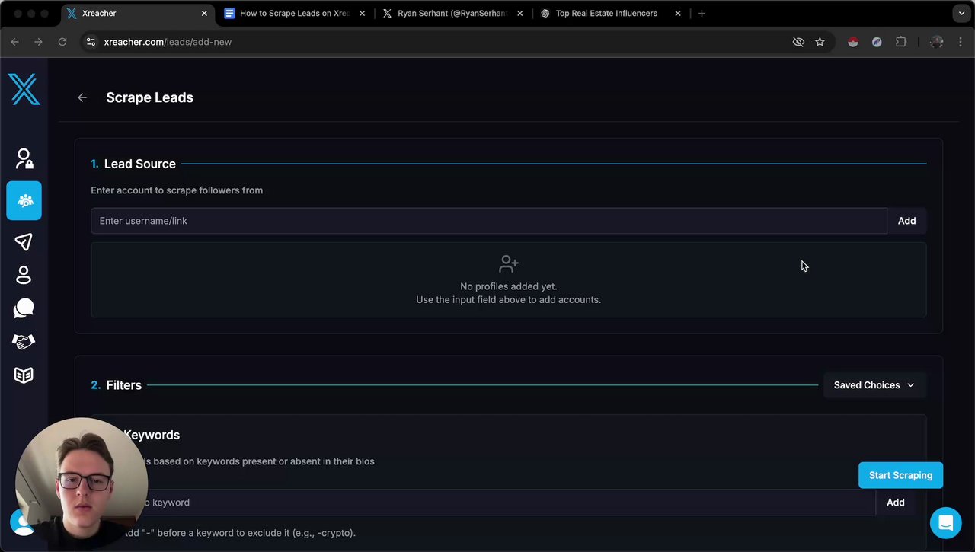Open the support chat bubble widget

pyautogui.click(x=945, y=523)
